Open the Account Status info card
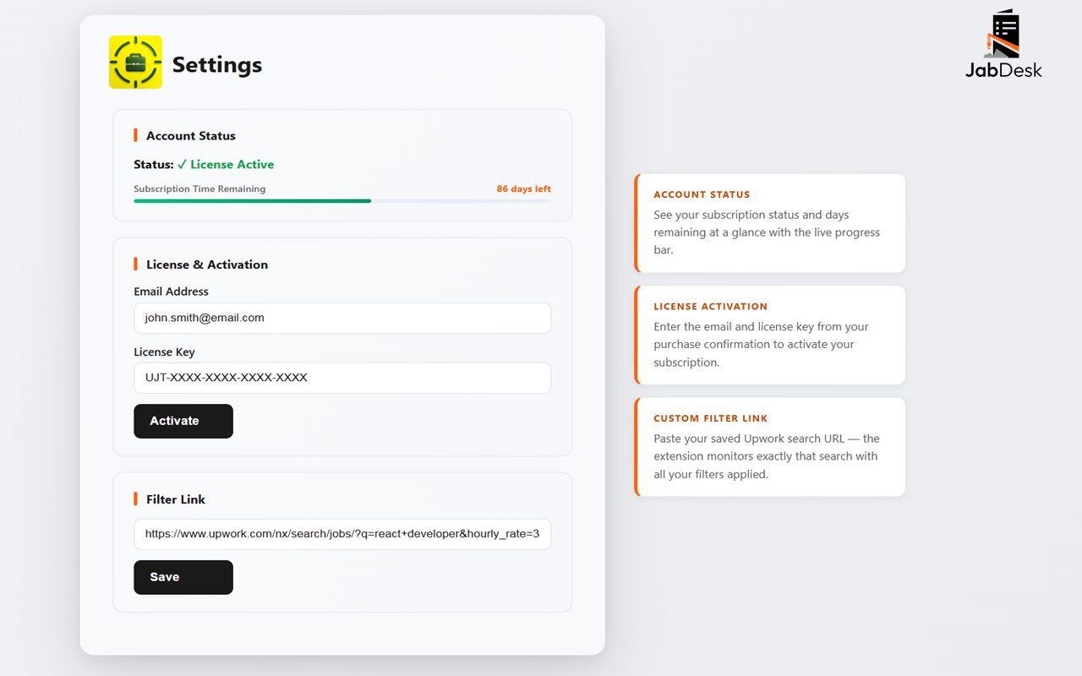The width and height of the screenshot is (1082, 676). click(x=769, y=223)
